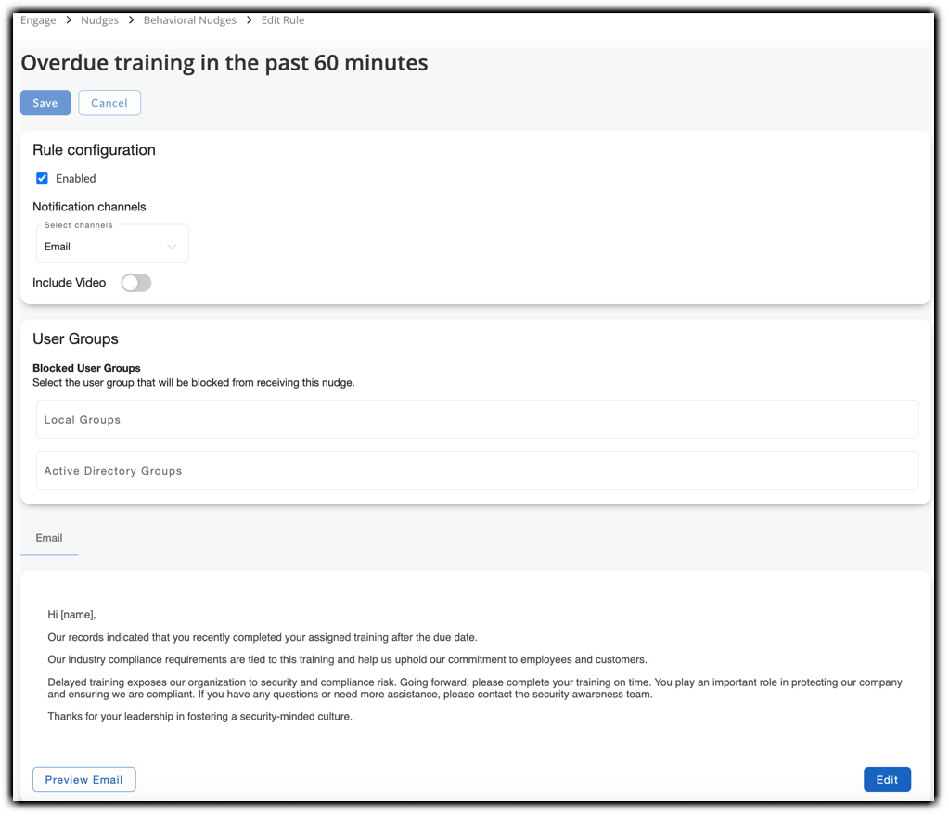
Task: Turn on the Include Video toggle
Action: (x=136, y=283)
